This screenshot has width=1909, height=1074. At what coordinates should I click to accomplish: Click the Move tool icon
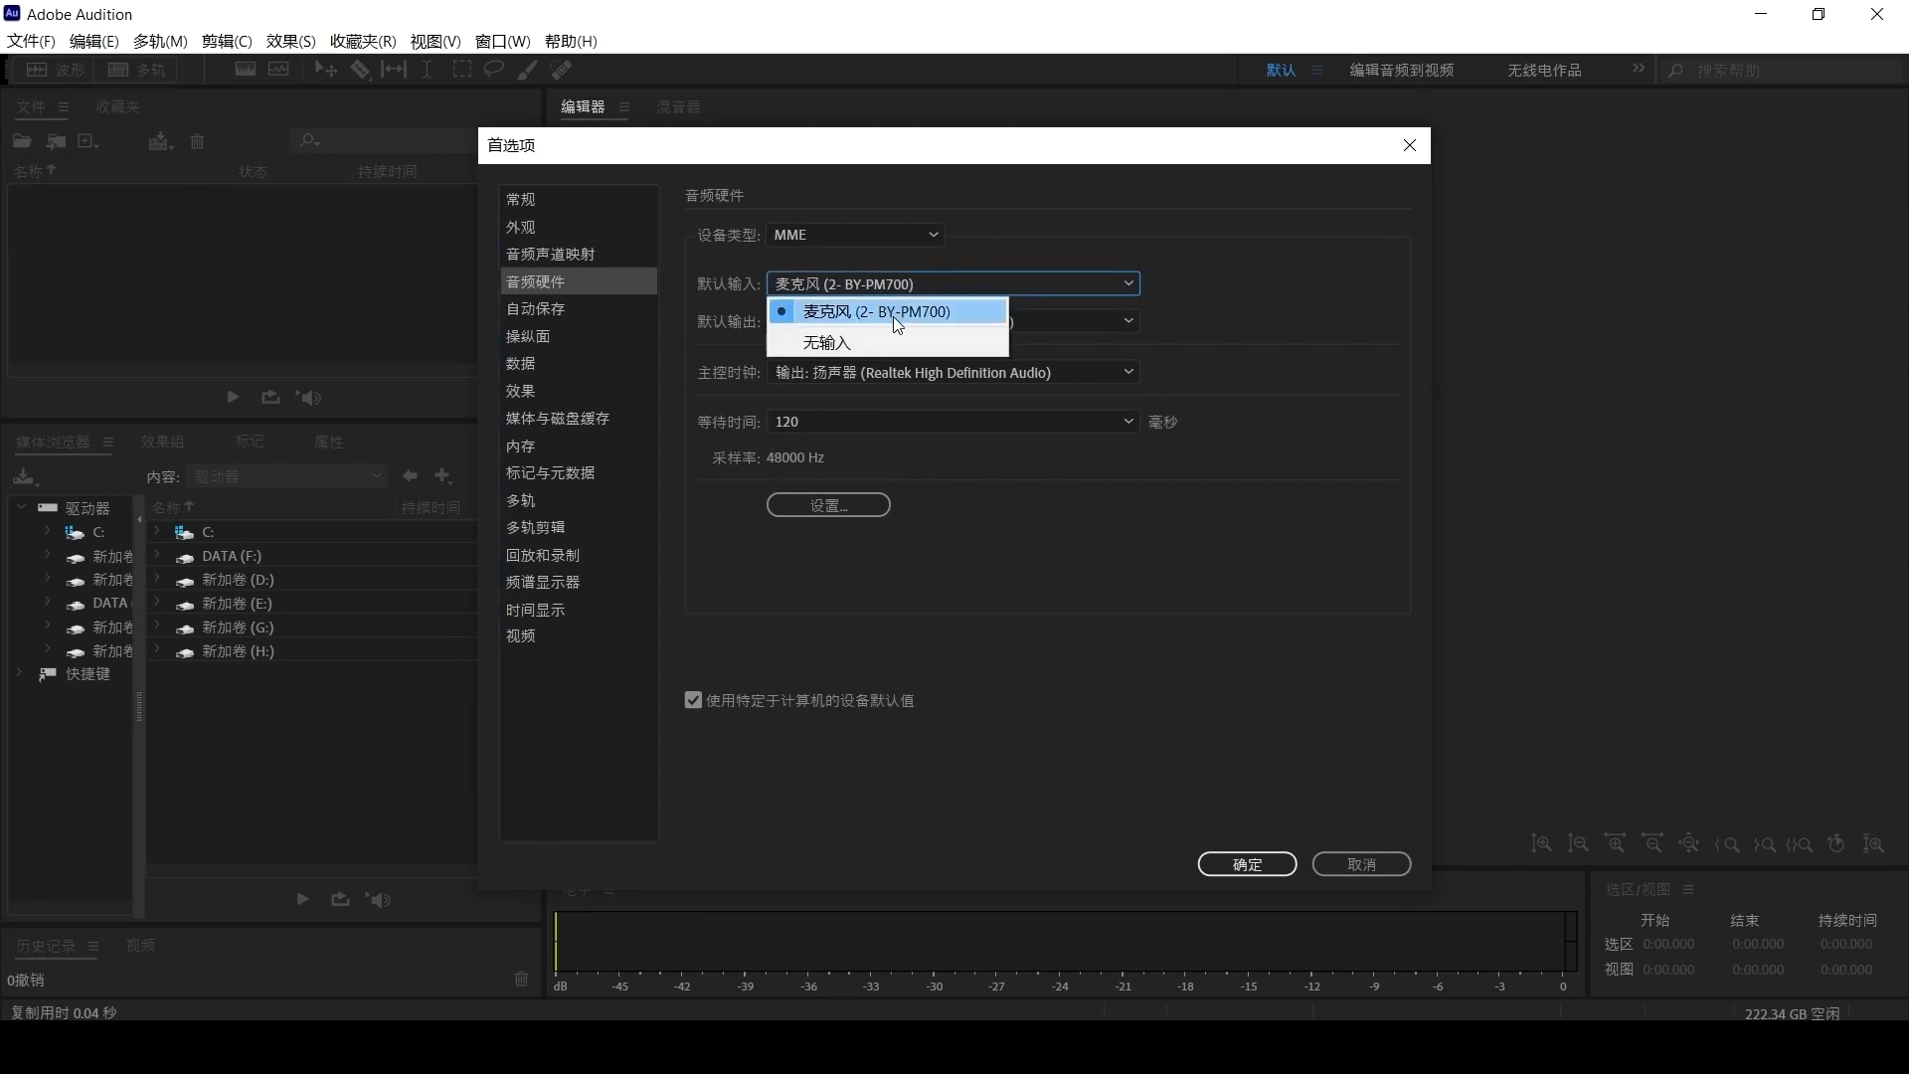[325, 70]
